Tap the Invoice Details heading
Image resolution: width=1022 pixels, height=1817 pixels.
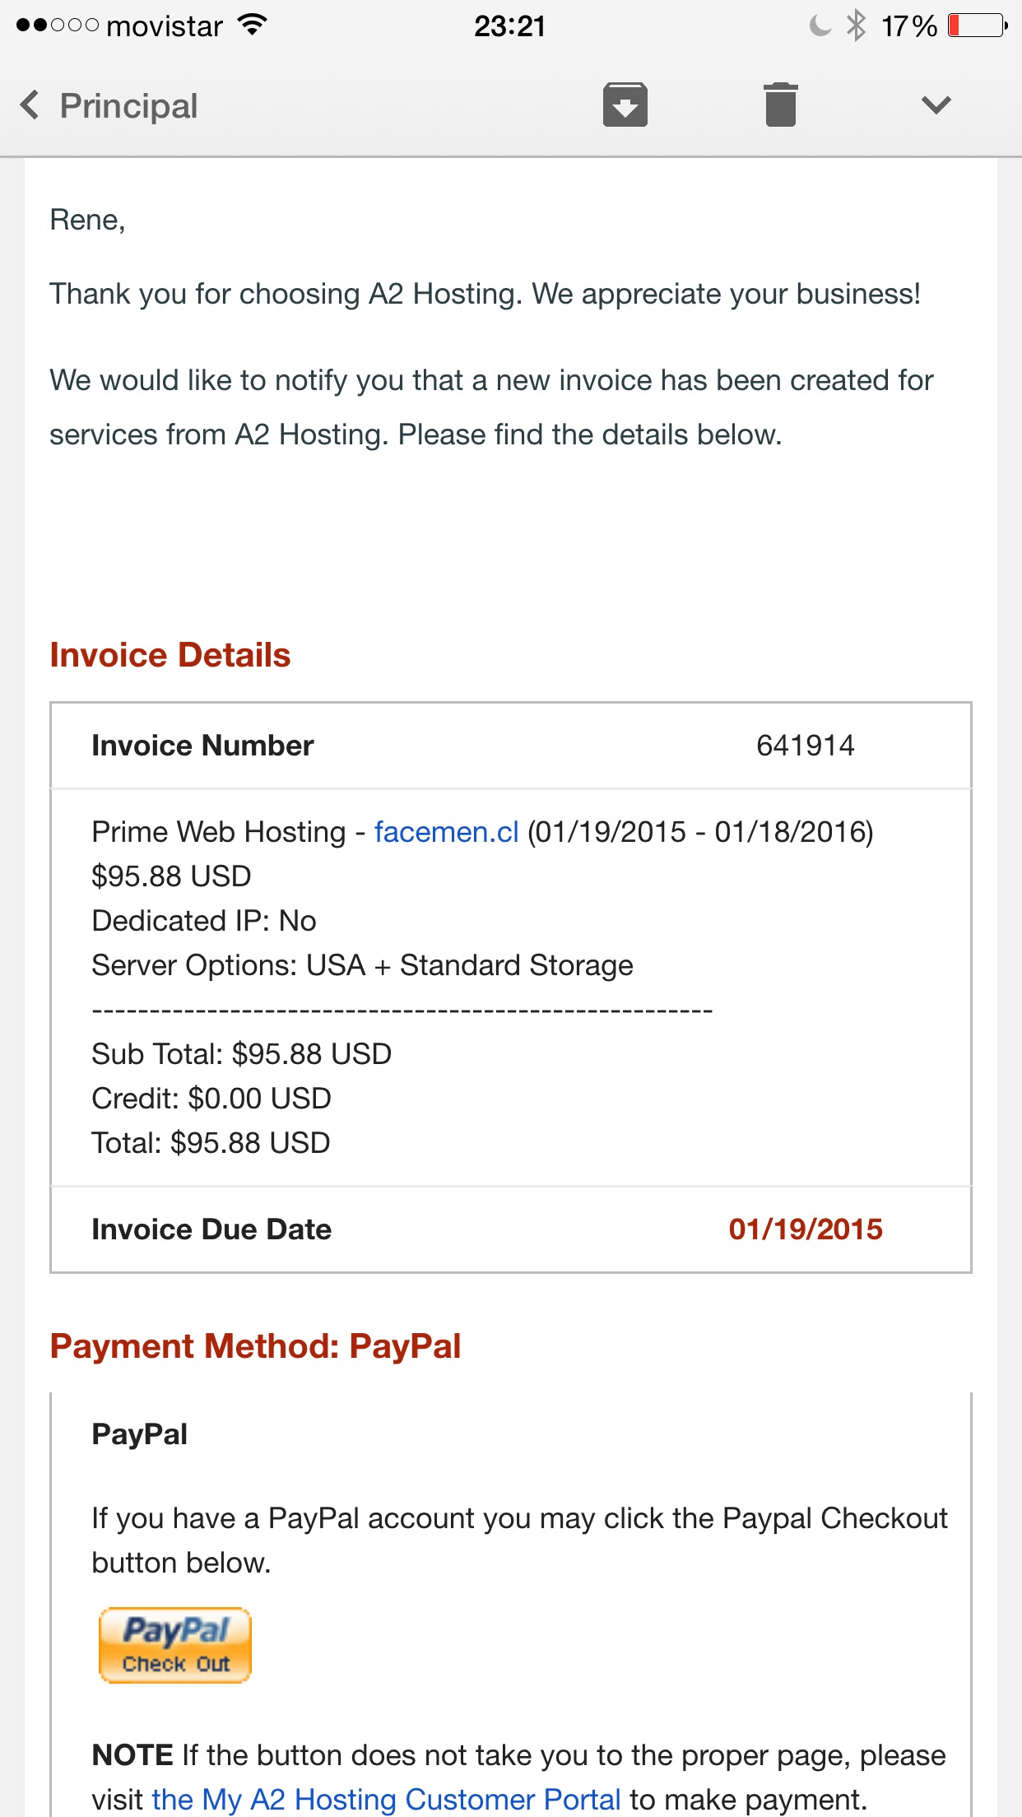(170, 655)
